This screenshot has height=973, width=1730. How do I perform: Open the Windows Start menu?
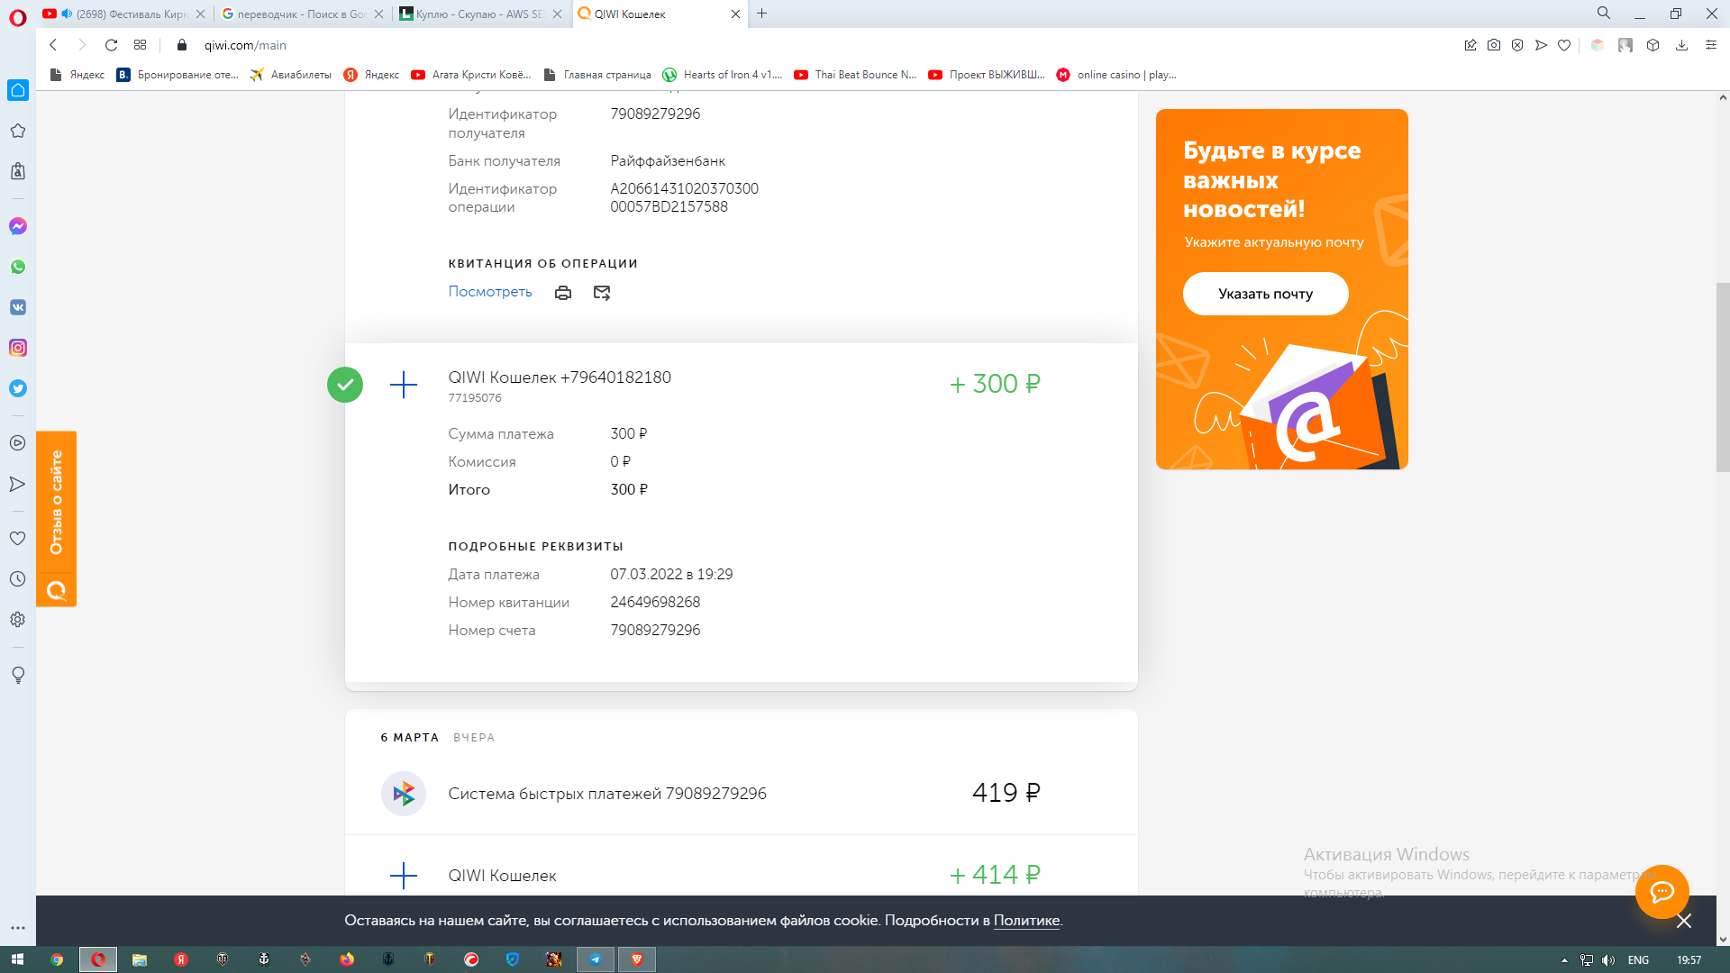(17, 959)
